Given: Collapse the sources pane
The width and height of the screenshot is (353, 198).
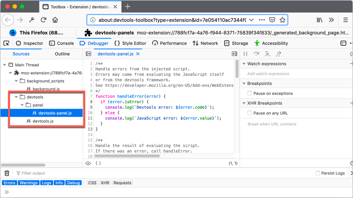Looking at the screenshot, I should [88, 54].
